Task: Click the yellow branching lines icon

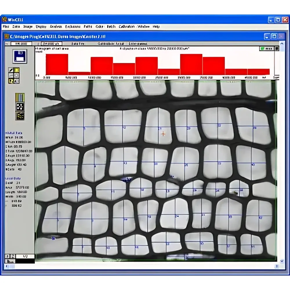Action: (20, 116)
